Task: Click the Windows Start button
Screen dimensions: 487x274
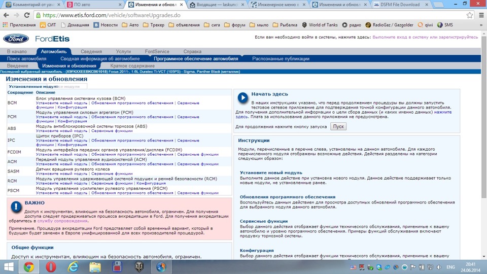Action: pos(10,266)
